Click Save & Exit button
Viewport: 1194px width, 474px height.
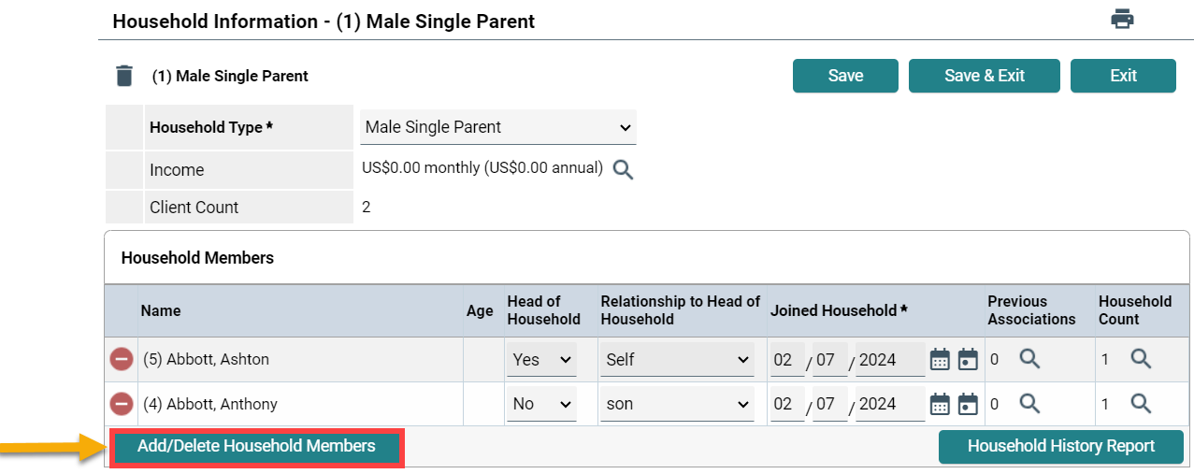(x=984, y=76)
